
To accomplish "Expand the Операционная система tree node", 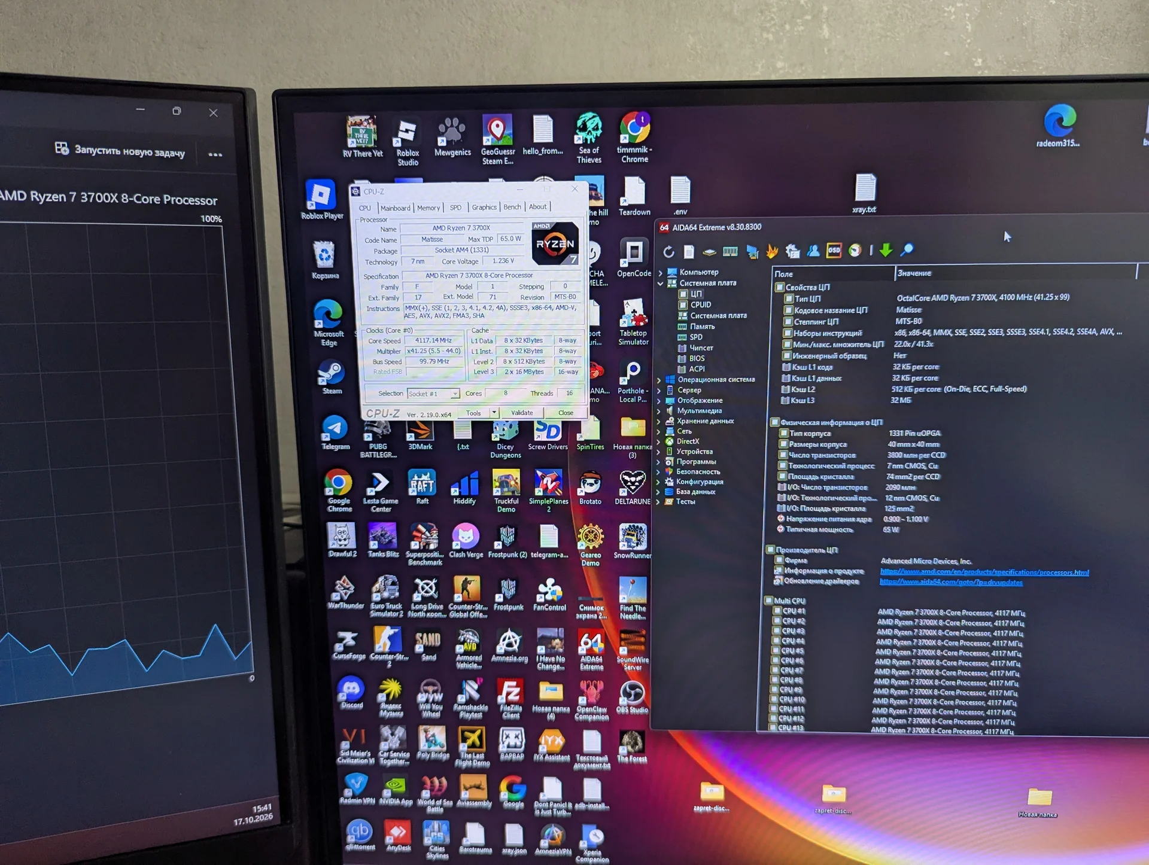I will click(659, 380).
